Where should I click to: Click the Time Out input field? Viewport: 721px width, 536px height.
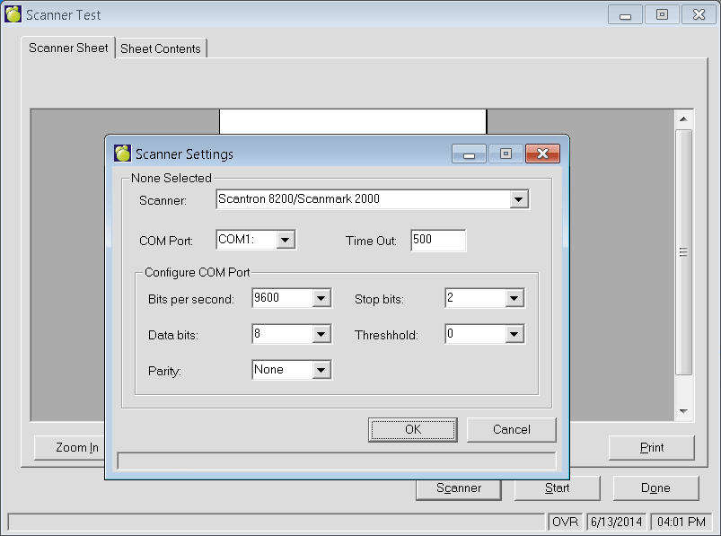(x=437, y=240)
